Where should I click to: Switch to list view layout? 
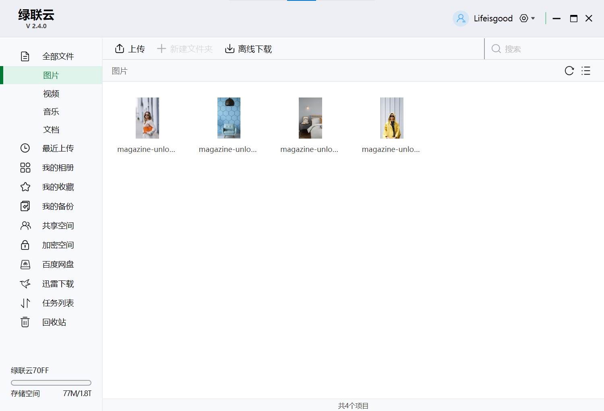(x=586, y=71)
